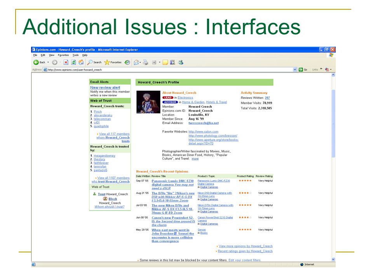Click View more opinions by Howard_Creech
Screen dimensions: 373x280
[x=246, y=246]
